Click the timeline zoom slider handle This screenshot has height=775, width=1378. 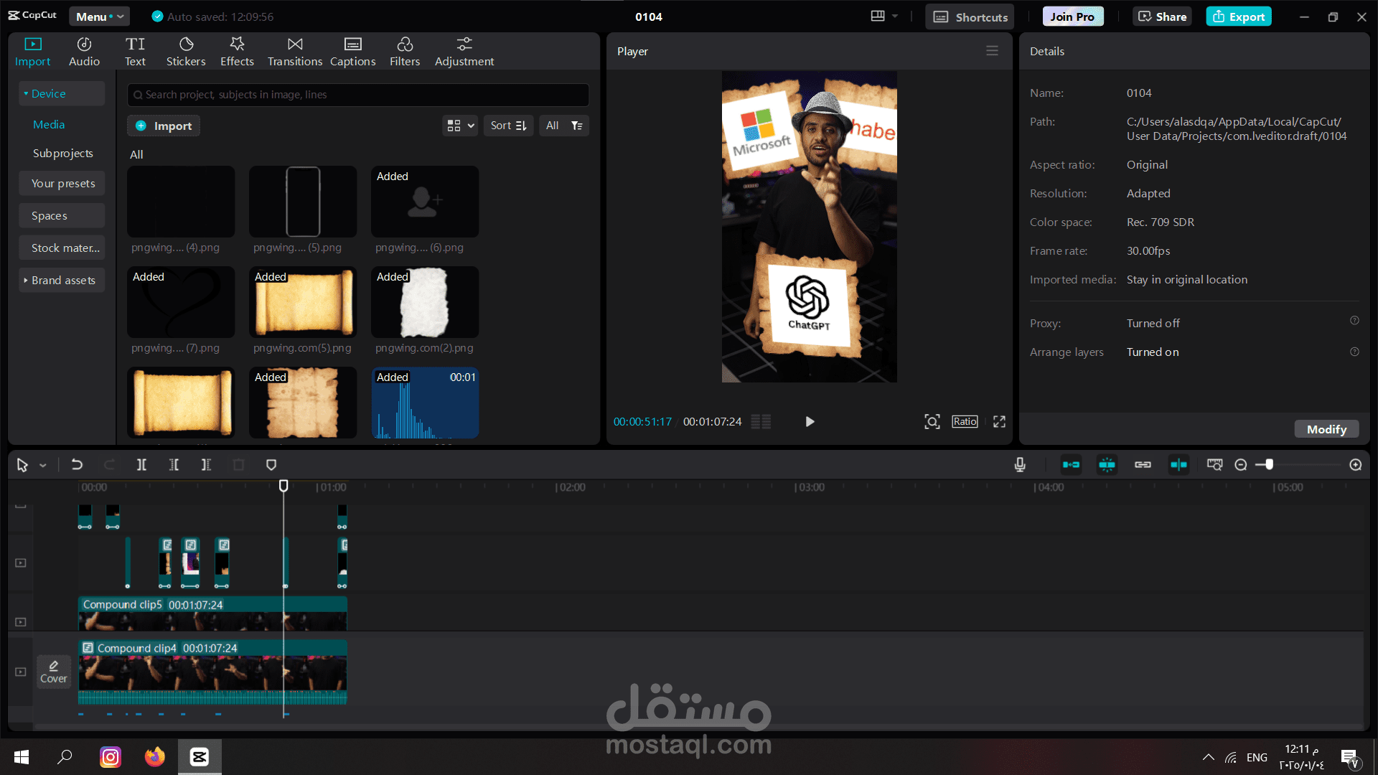pos(1269,465)
